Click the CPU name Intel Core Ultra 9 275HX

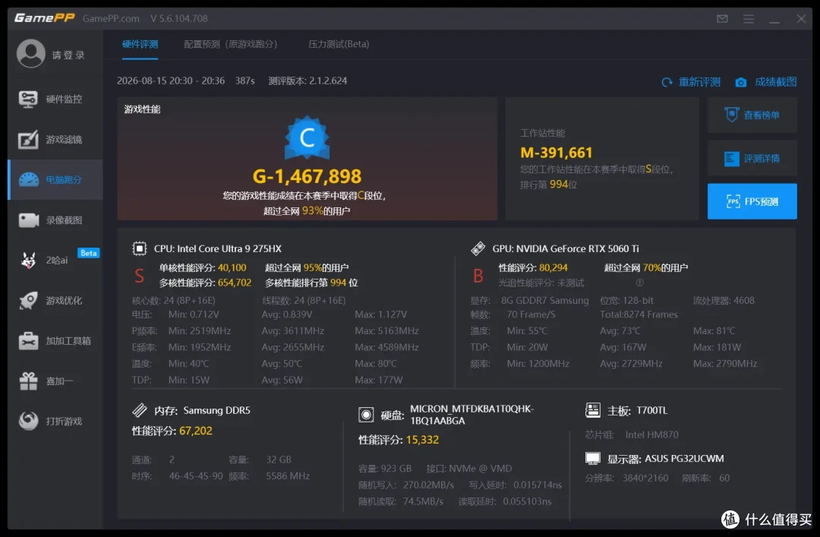229,248
